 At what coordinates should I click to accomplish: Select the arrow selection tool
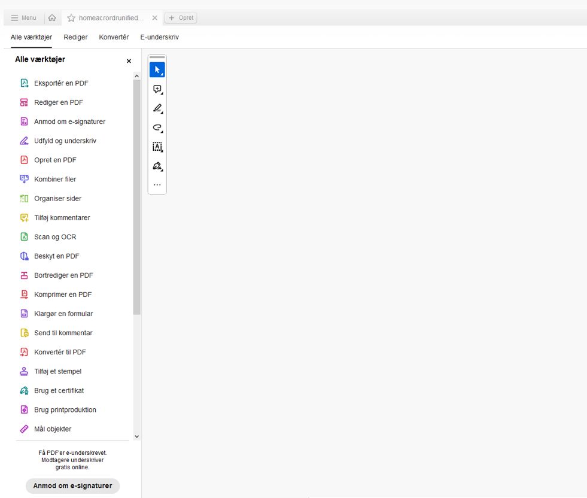coord(157,70)
